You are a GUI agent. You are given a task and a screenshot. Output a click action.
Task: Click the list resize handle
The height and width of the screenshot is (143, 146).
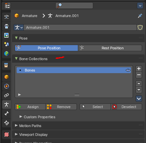pos(77,95)
